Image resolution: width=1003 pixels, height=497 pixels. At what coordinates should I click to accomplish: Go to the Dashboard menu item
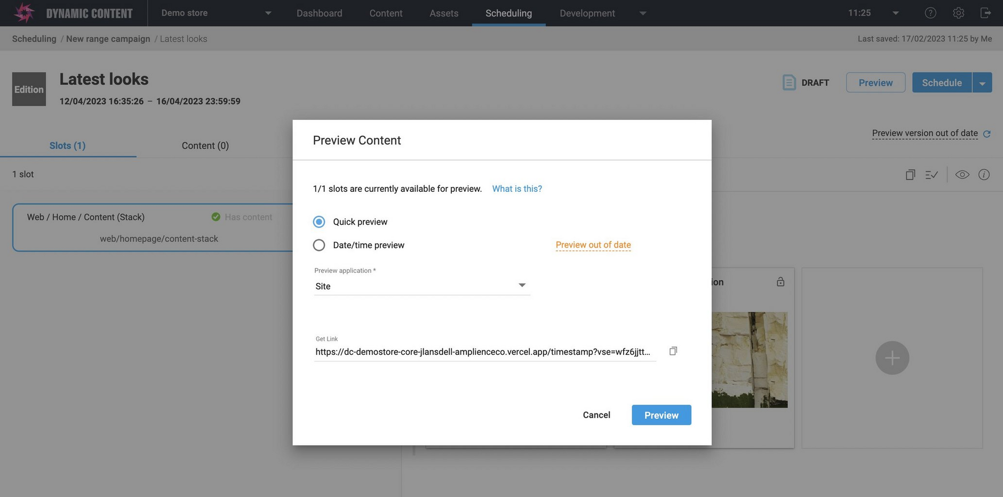(x=319, y=13)
